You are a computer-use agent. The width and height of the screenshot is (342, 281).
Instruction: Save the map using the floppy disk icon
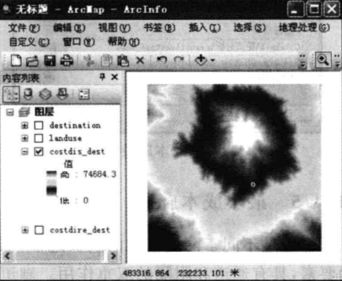point(50,60)
